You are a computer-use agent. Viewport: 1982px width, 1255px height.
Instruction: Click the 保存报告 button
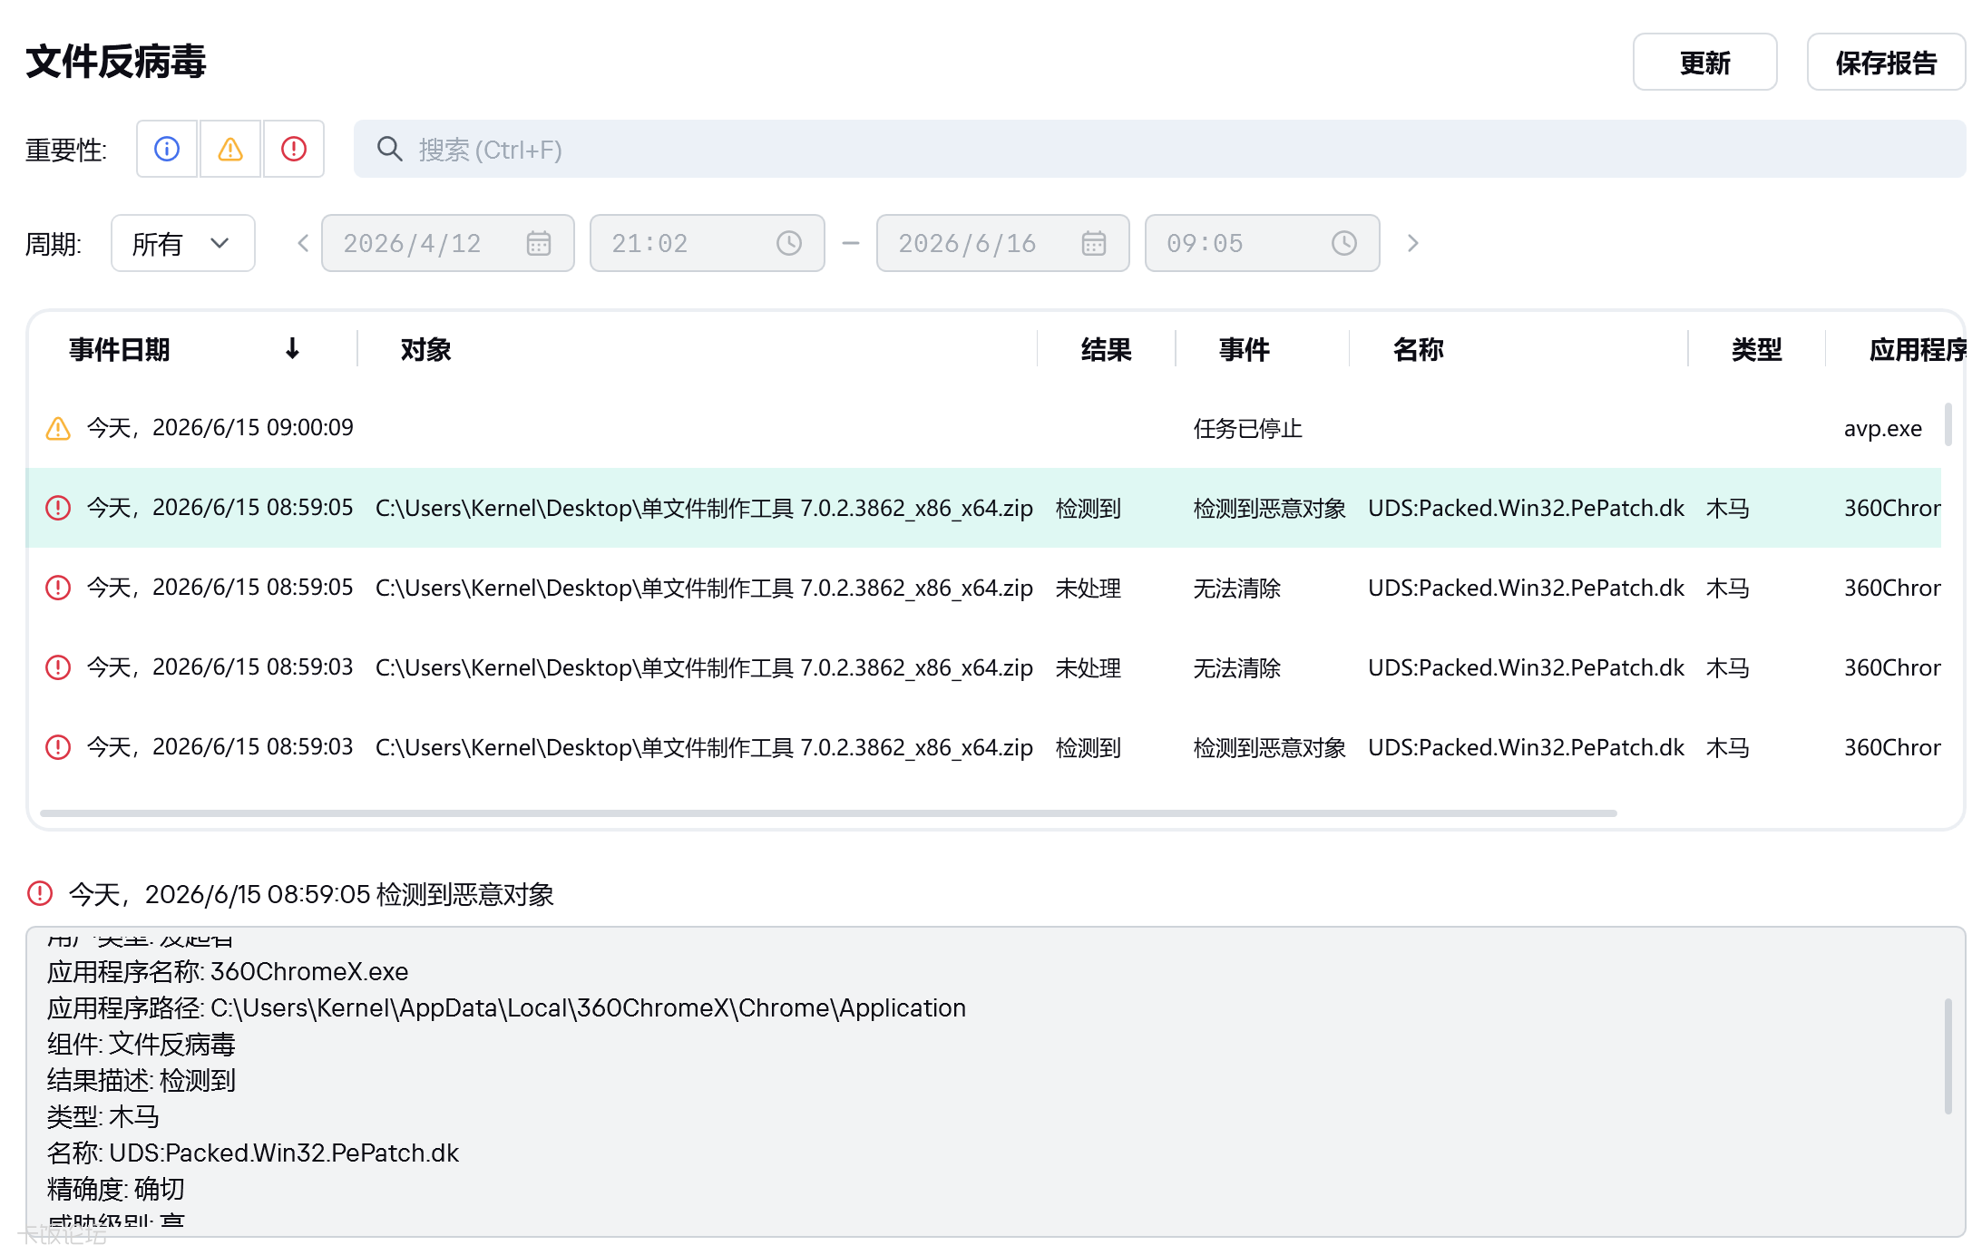pyautogui.click(x=1887, y=62)
